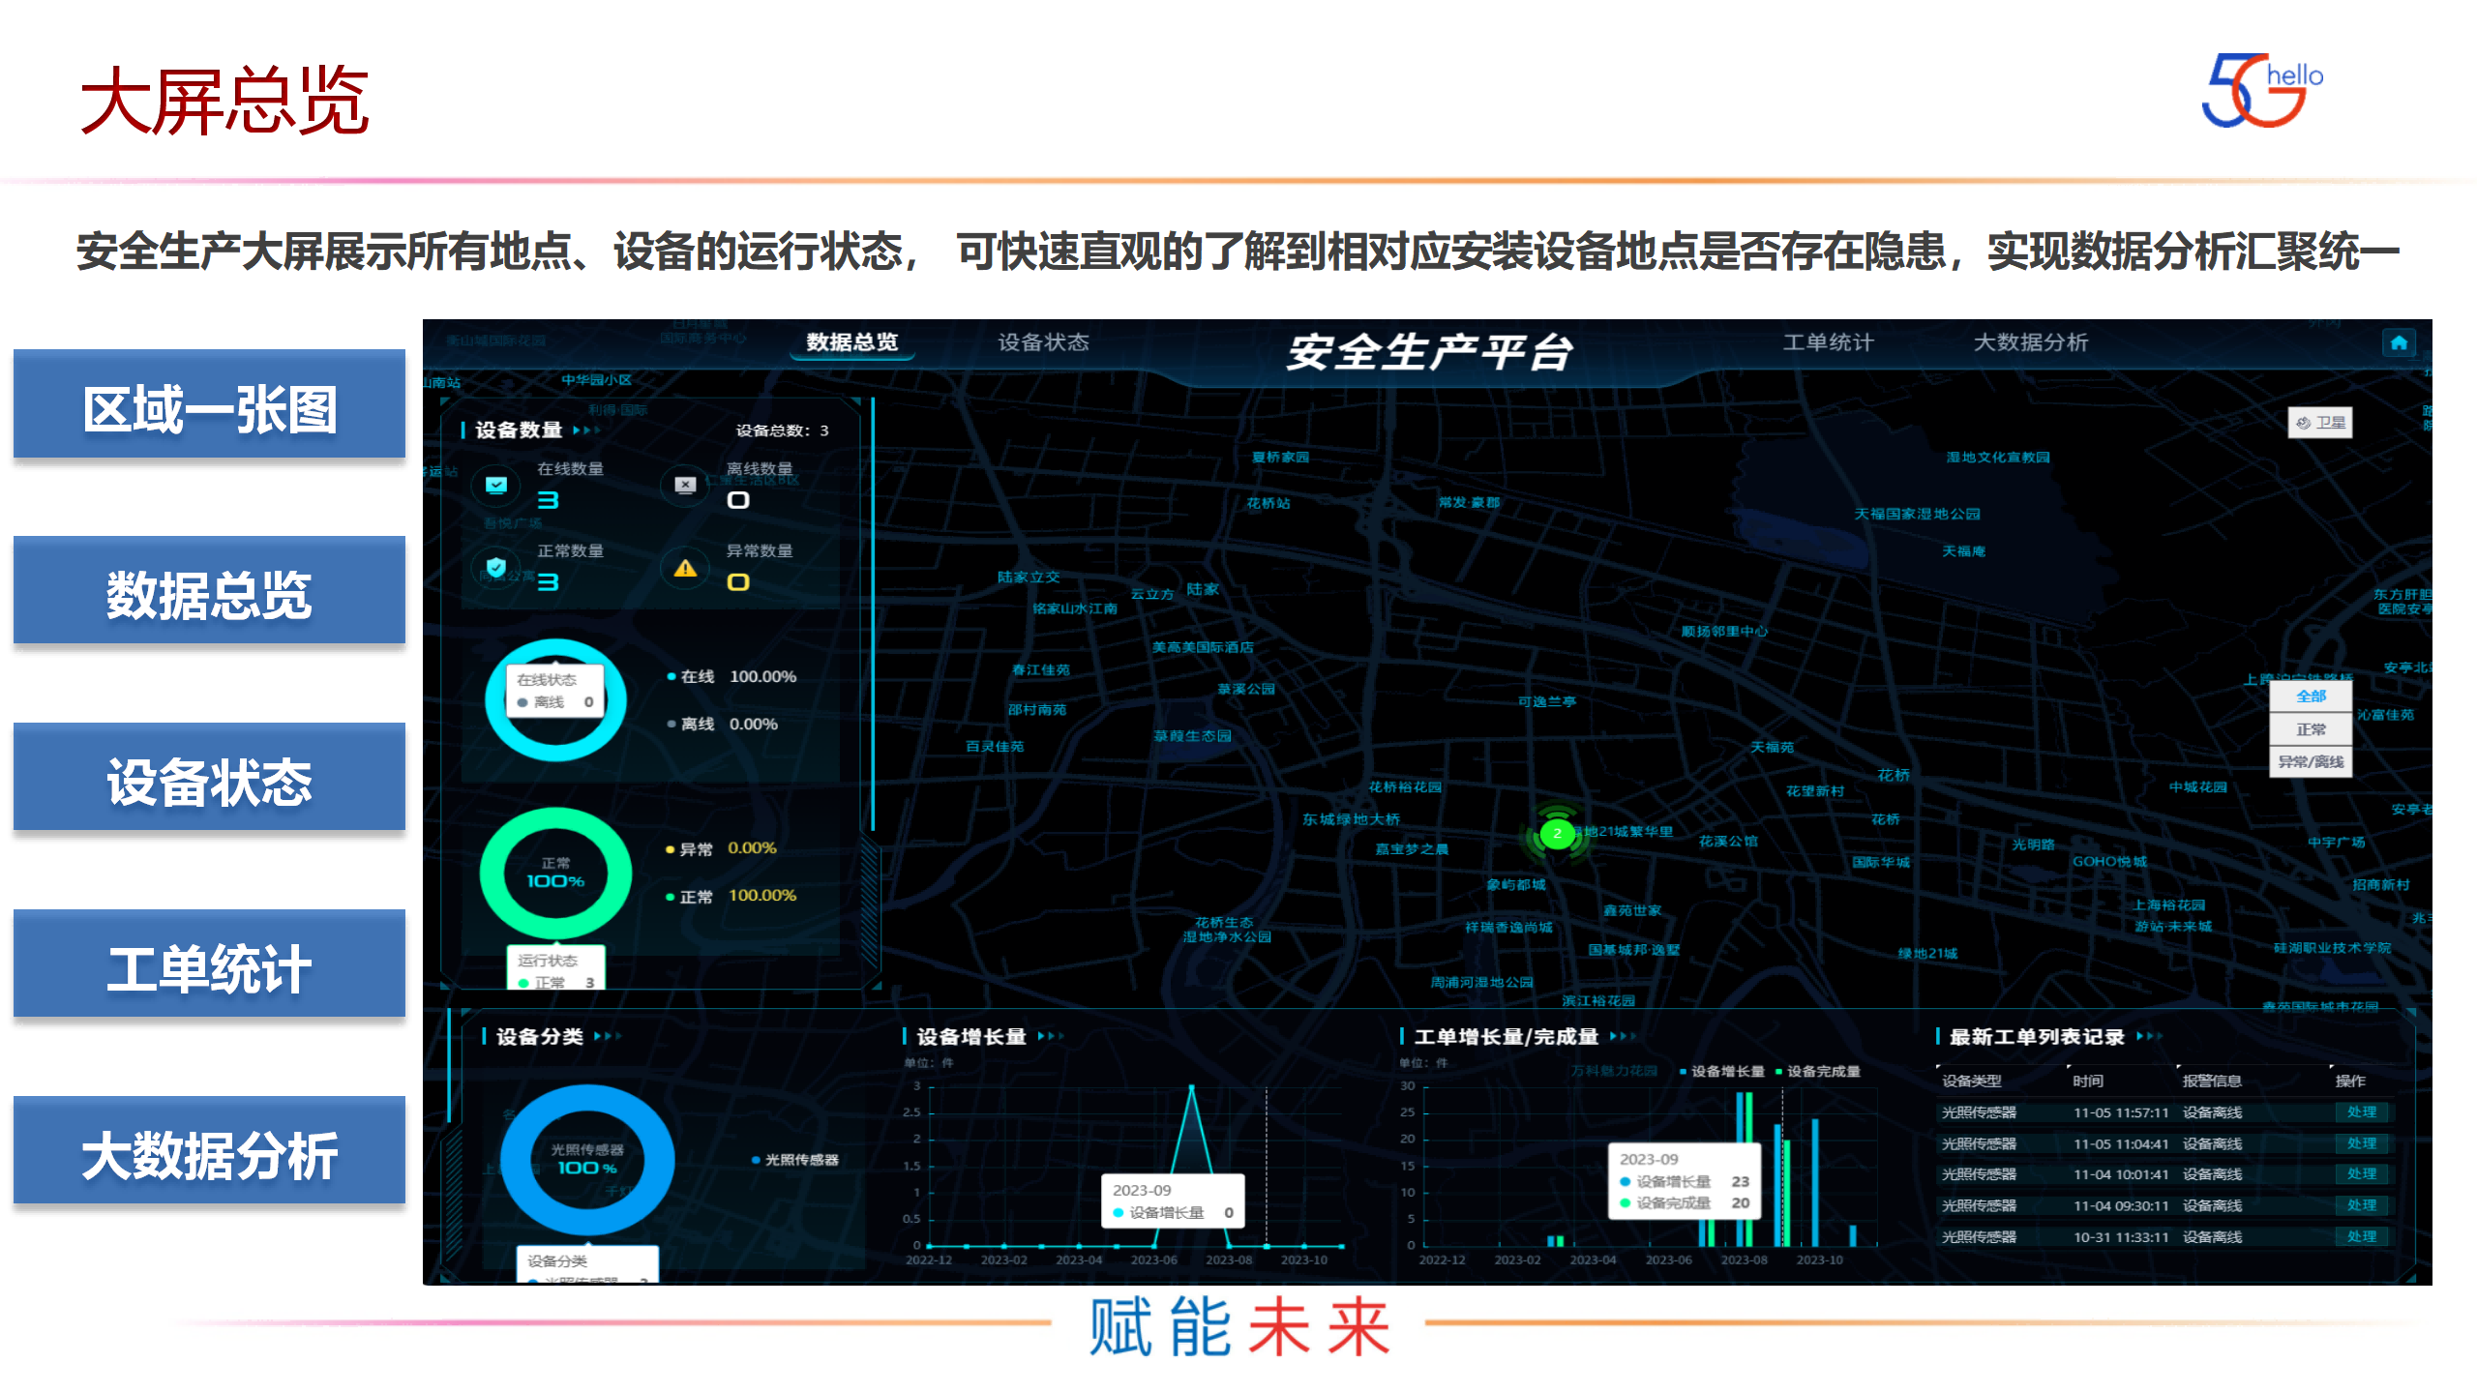Click the normal count shield icon
Image resolution: width=2477 pixels, height=1393 pixels.
(496, 567)
